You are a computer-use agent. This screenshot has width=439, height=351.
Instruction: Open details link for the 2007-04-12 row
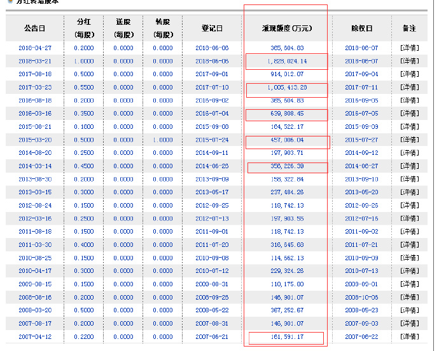coord(409,336)
